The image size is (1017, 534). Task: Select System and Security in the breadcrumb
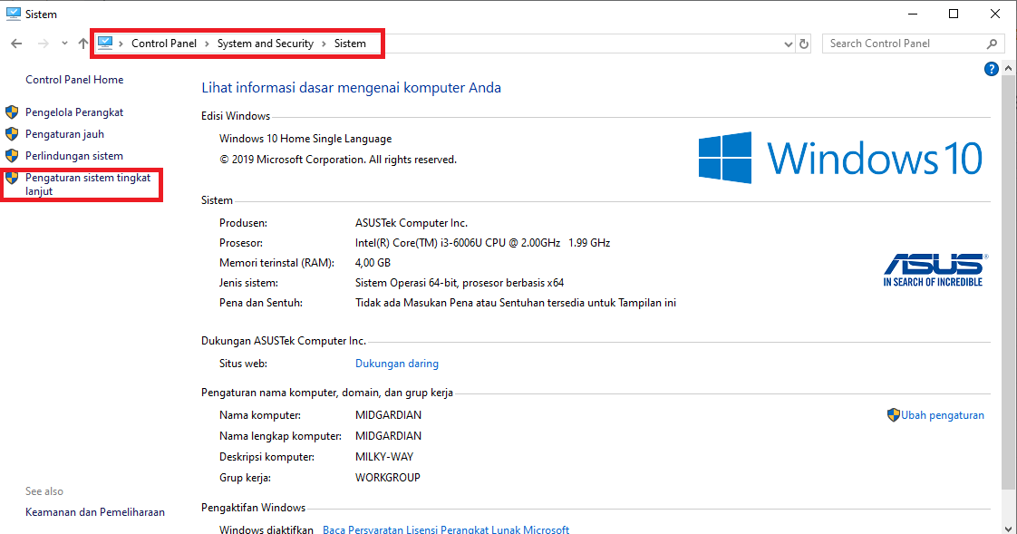click(x=266, y=44)
